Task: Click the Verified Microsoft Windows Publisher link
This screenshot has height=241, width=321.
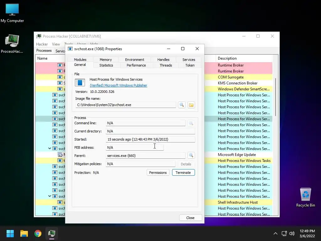Action: click(118, 85)
